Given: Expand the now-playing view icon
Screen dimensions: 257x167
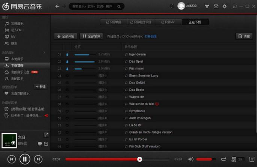Looking at the screenshot, I should pyautogui.click(x=46, y=135).
